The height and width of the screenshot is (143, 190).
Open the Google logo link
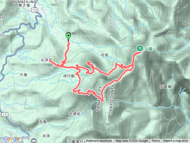pos(11,139)
